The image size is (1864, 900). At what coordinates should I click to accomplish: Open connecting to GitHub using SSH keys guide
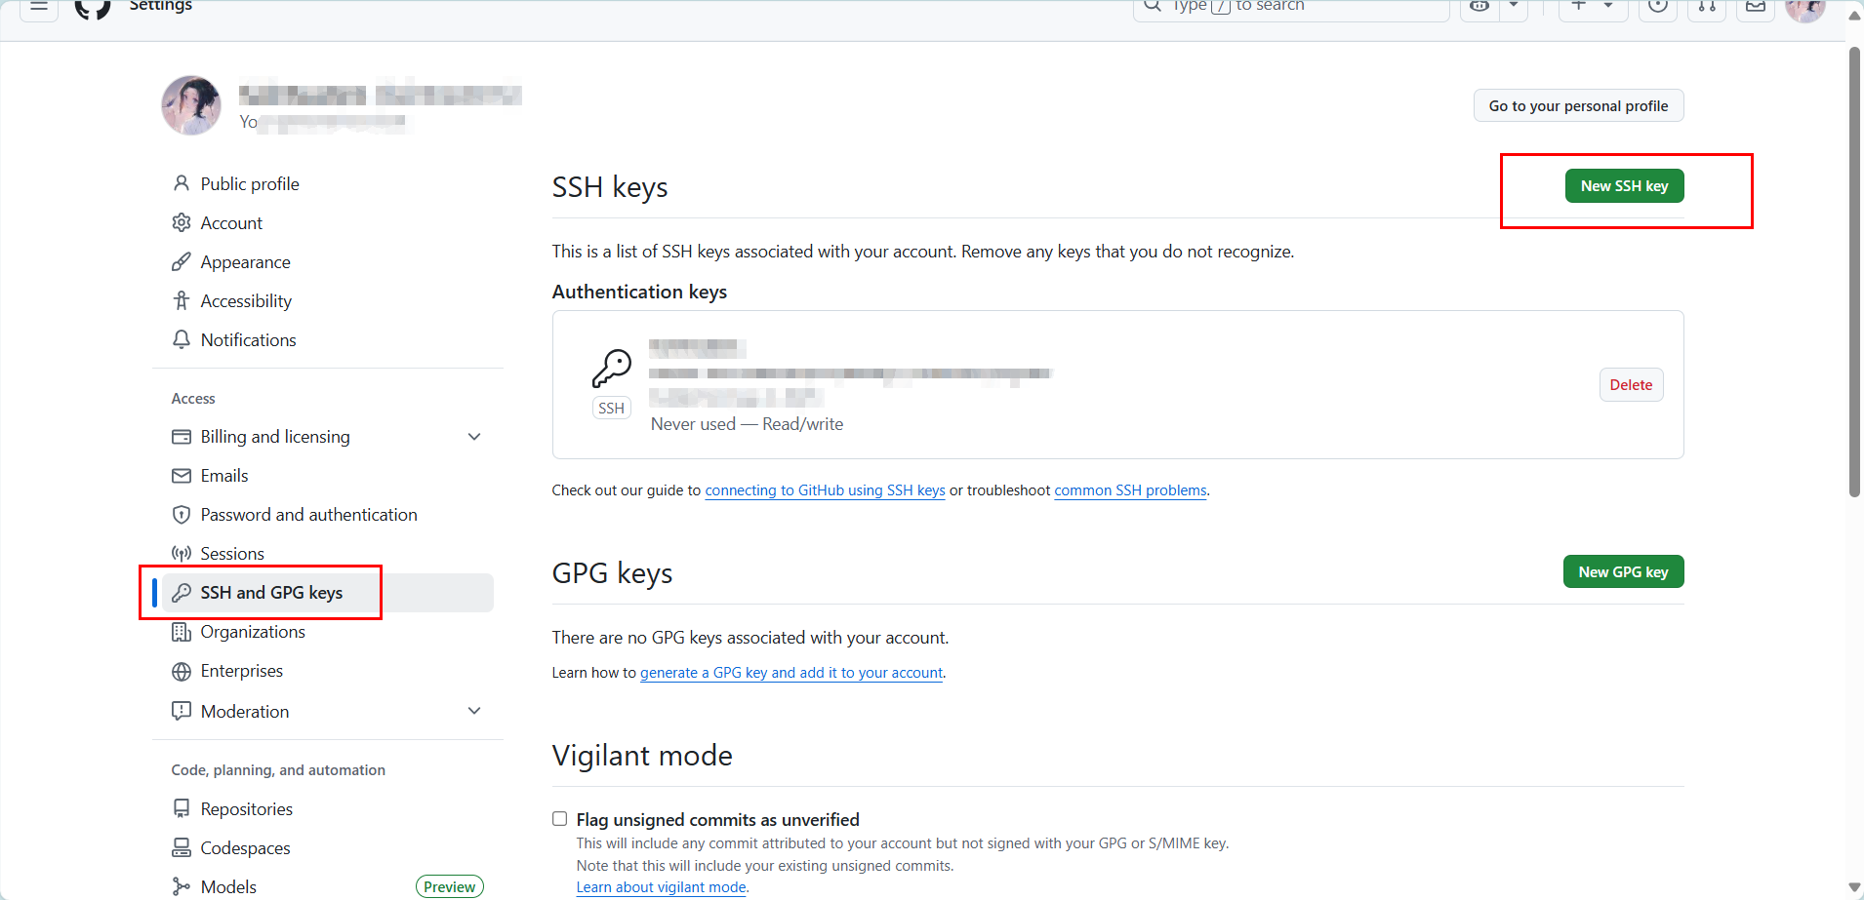(x=825, y=490)
